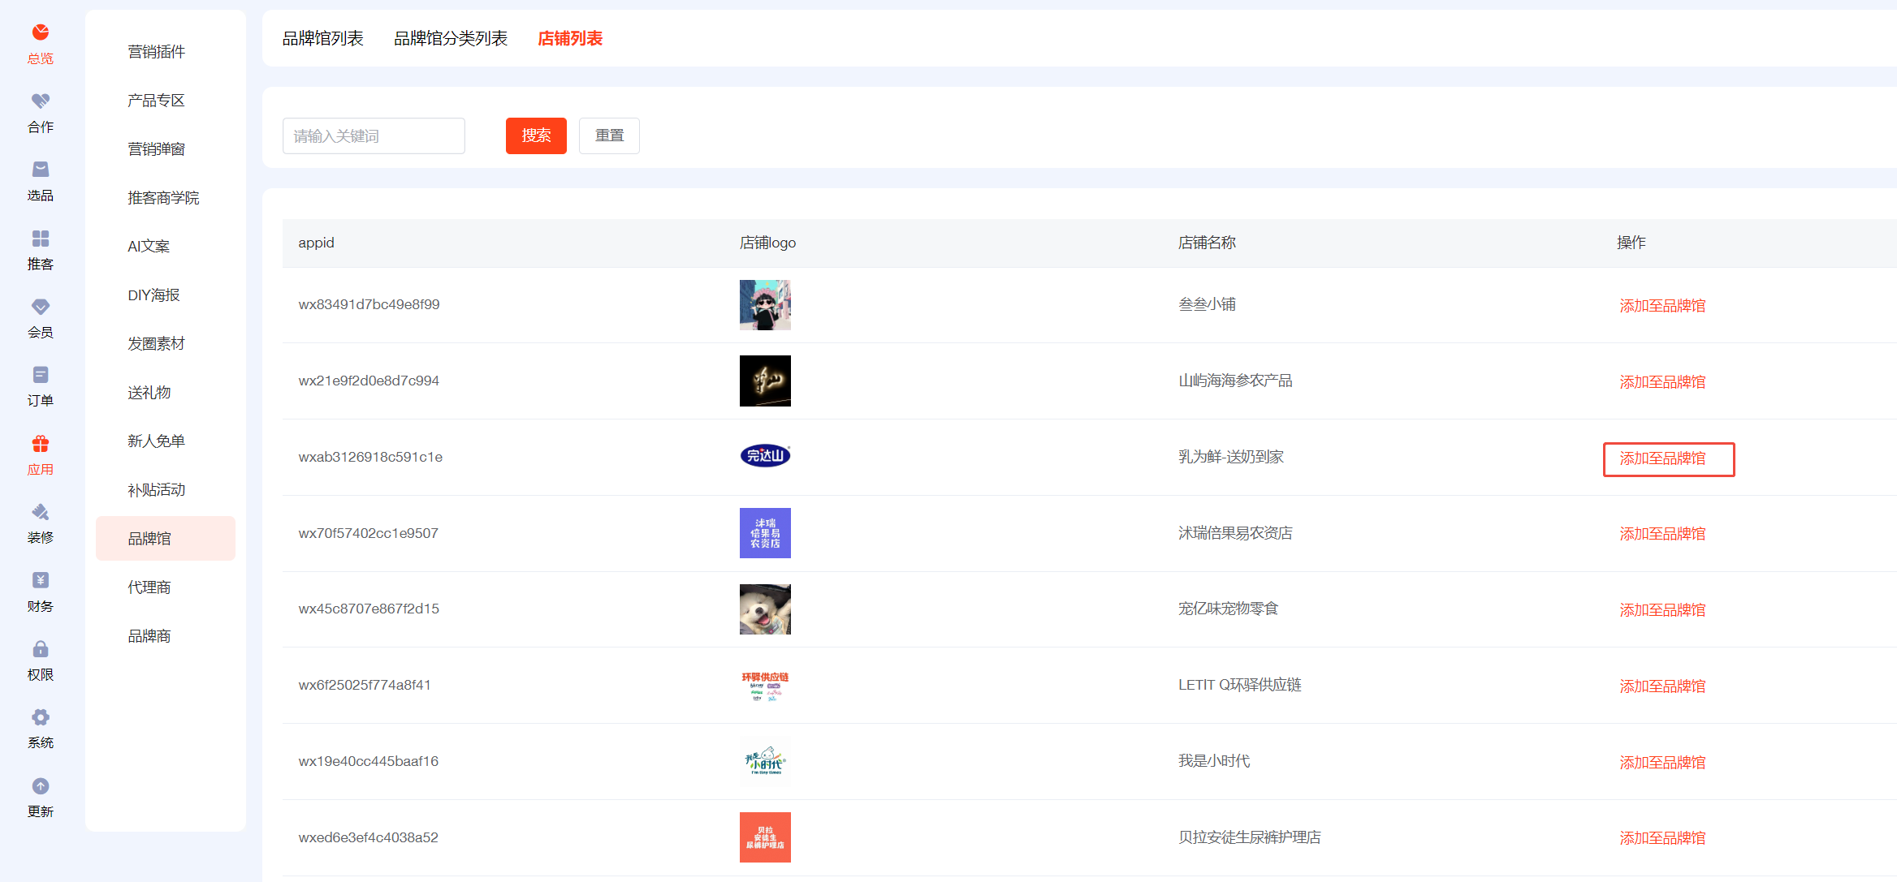Select the 推客 grid icon

(x=41, y=239)
